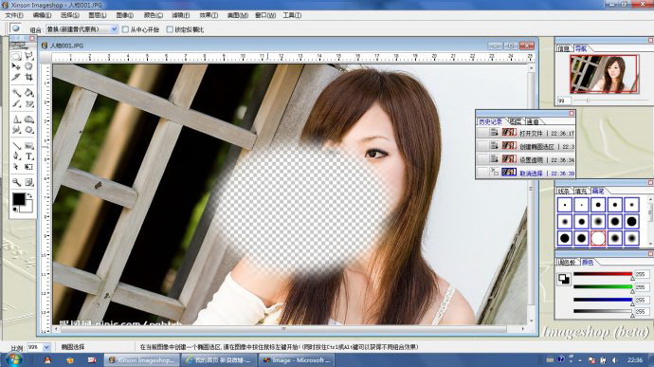Open the 图层(L) menu

(x=98, y=15)
